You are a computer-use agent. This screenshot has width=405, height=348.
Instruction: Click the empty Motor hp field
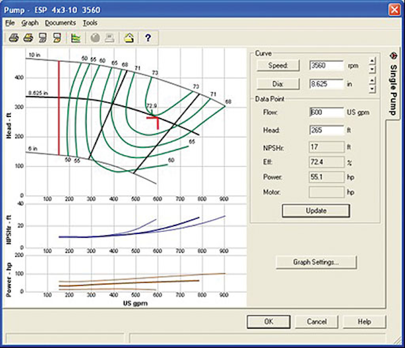[x=326, y=192]
